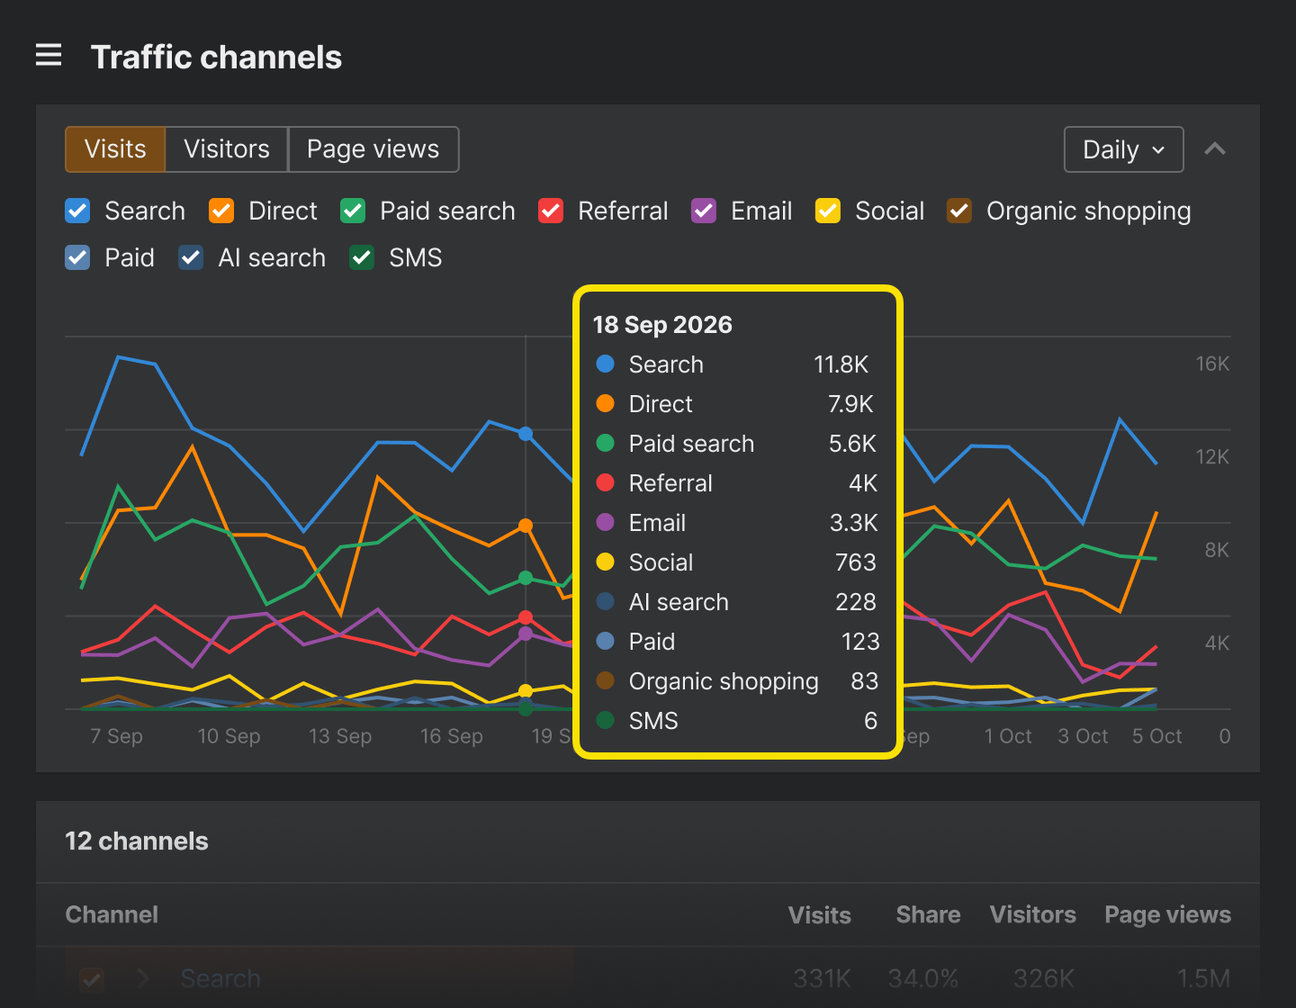This screenshot has height=1008, width=1296.
Task: Click the '5 Oct' axis label
Action: click(x=1157, y=736)
